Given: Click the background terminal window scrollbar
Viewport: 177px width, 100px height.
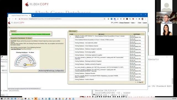Looking at the screenshot, I should pos(172,77).
